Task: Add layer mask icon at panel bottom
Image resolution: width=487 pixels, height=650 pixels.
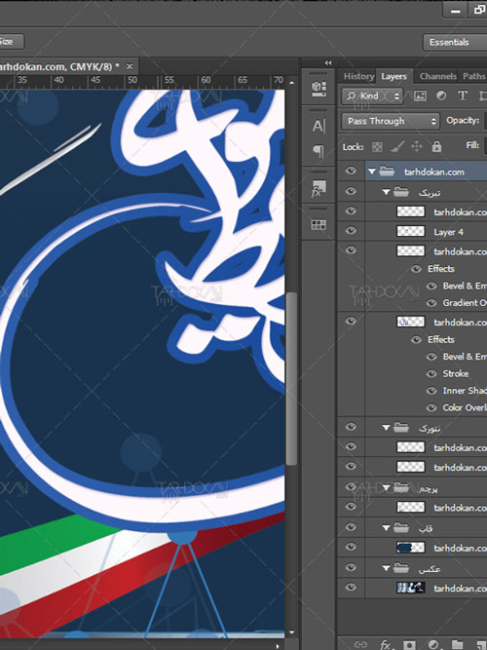Action: click(409, 644)
